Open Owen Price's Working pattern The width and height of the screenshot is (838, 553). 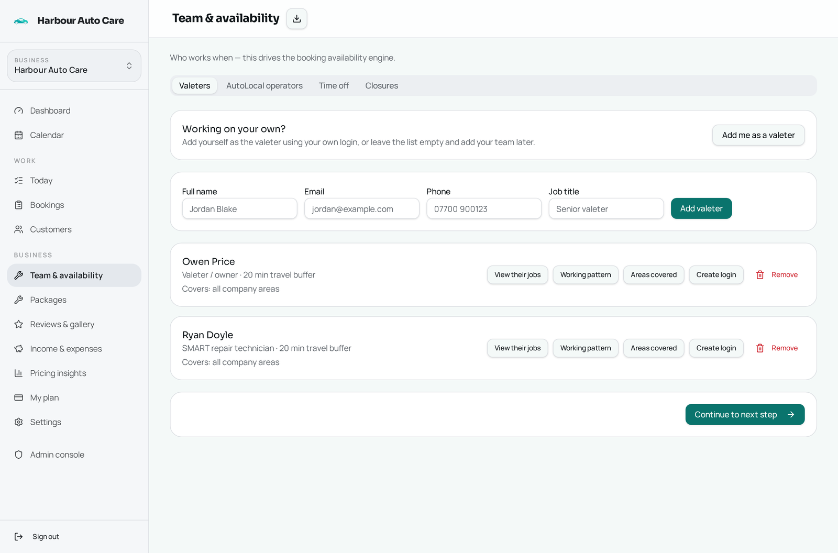[x=586, y=275]
